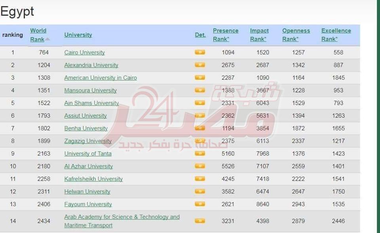The height and width of the screenshot is (233, 380).
Task: Open the Ain Shams University link
Action: (91, 103)
